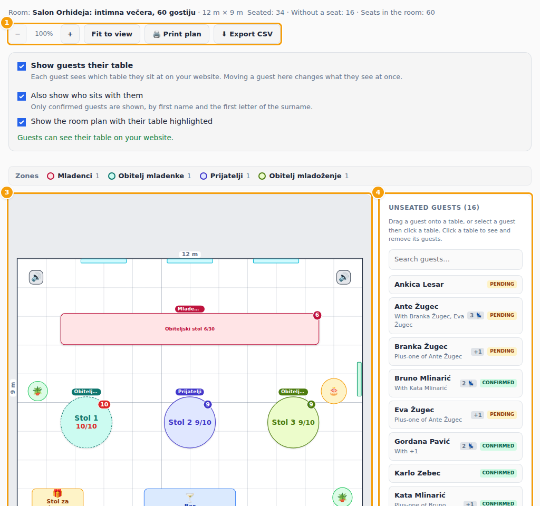Click the red 6 badge on Obiteljski stol
The height and width of the screenshot is (506, 540).
point(317,315)
